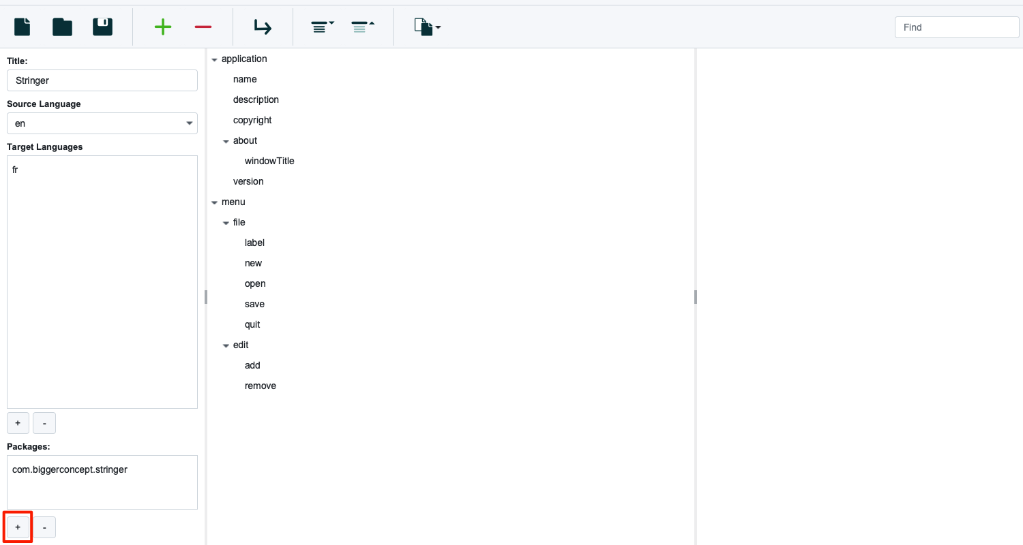1023x545 pixels.
Task: Select the new key in the tree
Action: pyautogui.click(x=253, y=263)
